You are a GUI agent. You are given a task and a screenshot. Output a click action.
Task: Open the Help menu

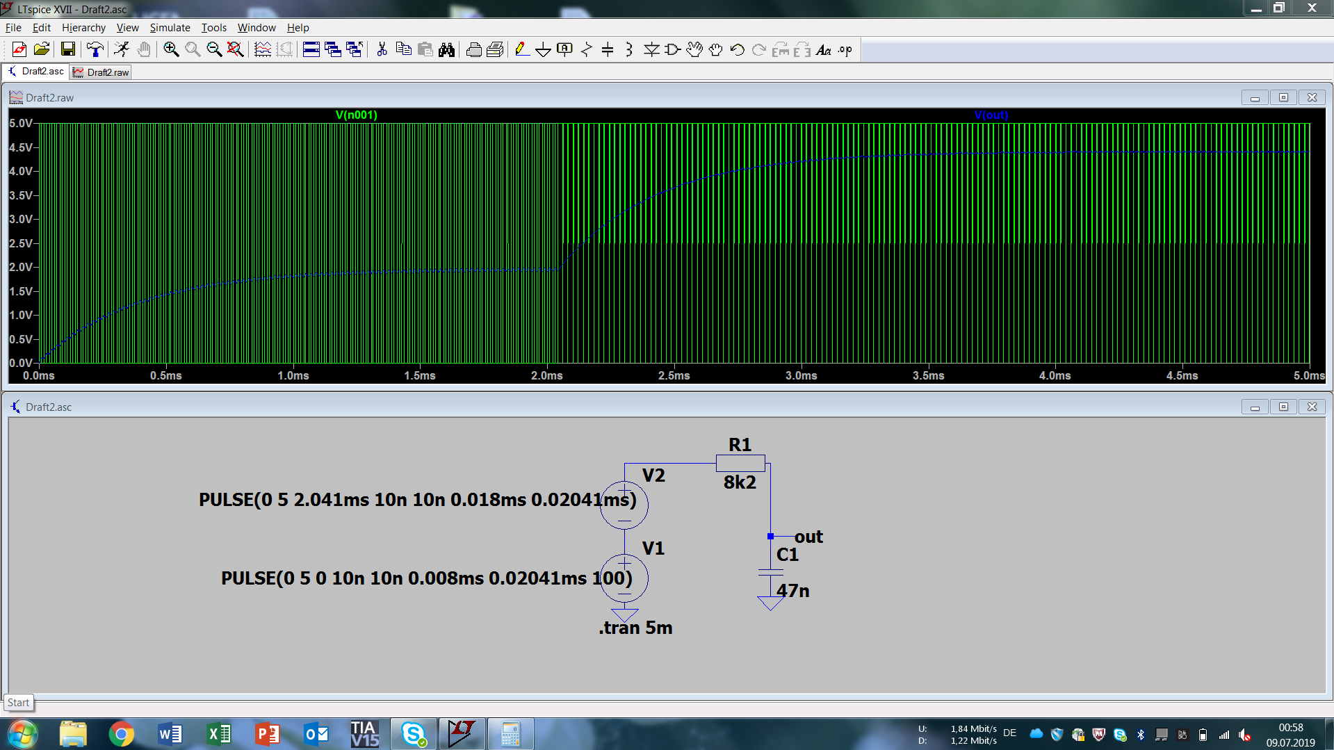click(298, 28)
